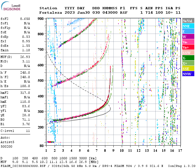
Task: Click the h`Es value 100.0
Action: coord(25,86)
